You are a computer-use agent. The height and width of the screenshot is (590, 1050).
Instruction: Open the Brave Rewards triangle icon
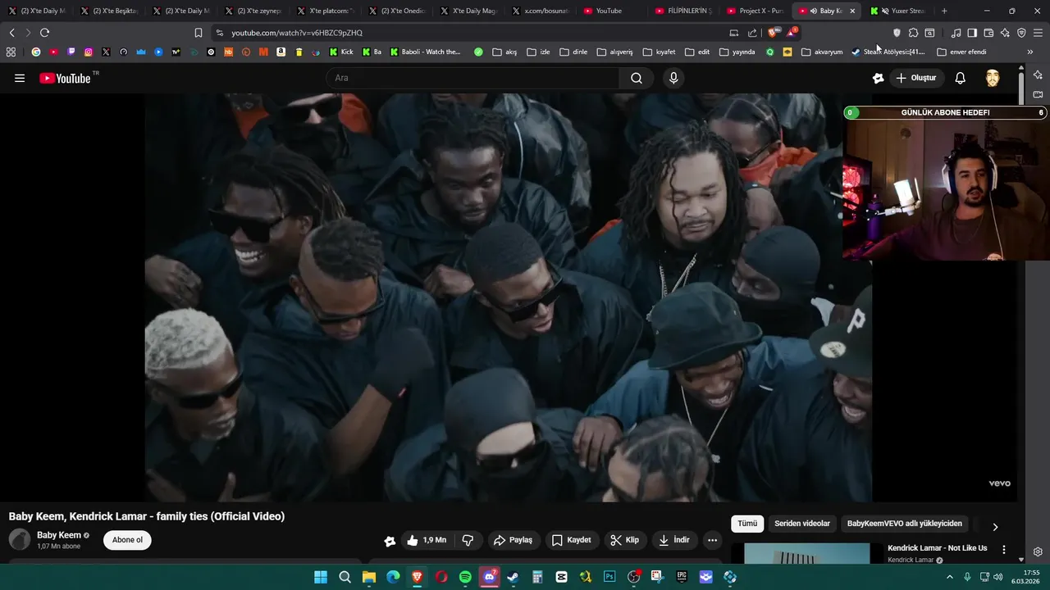[x=792, y=33]
